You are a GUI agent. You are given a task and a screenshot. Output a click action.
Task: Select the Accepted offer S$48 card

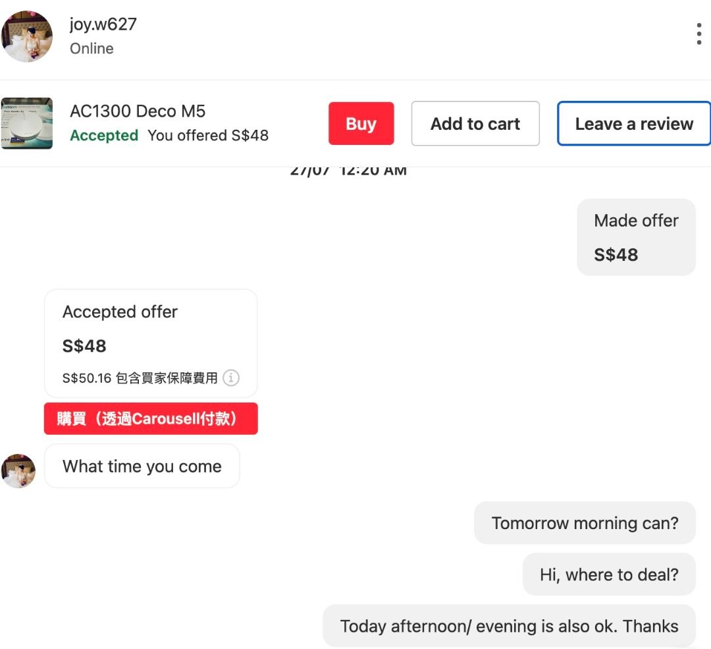151,343
